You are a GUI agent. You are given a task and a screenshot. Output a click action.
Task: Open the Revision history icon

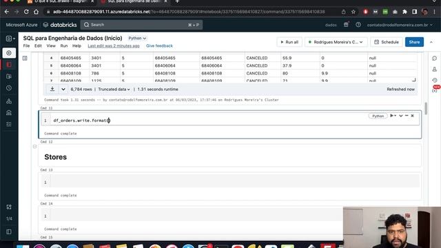[x=435, y=80]
